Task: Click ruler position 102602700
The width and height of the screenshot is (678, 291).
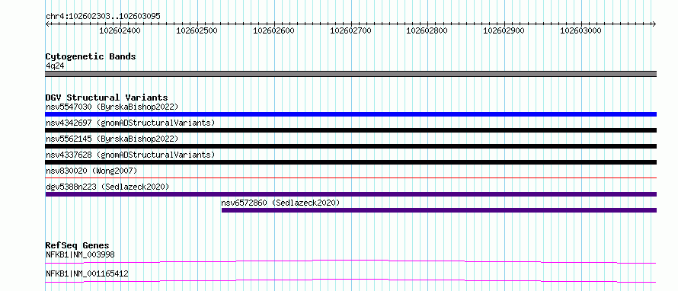Action: [x=350, y=30]
